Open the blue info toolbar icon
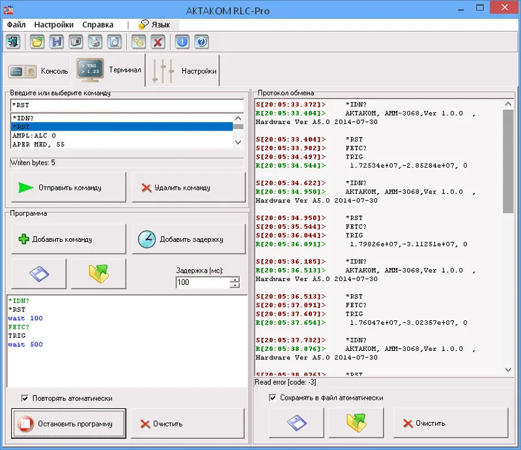Image resolution: width=521 pixels, height=450 pixels. click(182, 42)
